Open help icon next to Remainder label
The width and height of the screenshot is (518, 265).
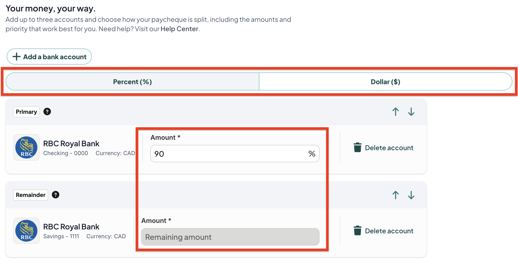point(56,195)
